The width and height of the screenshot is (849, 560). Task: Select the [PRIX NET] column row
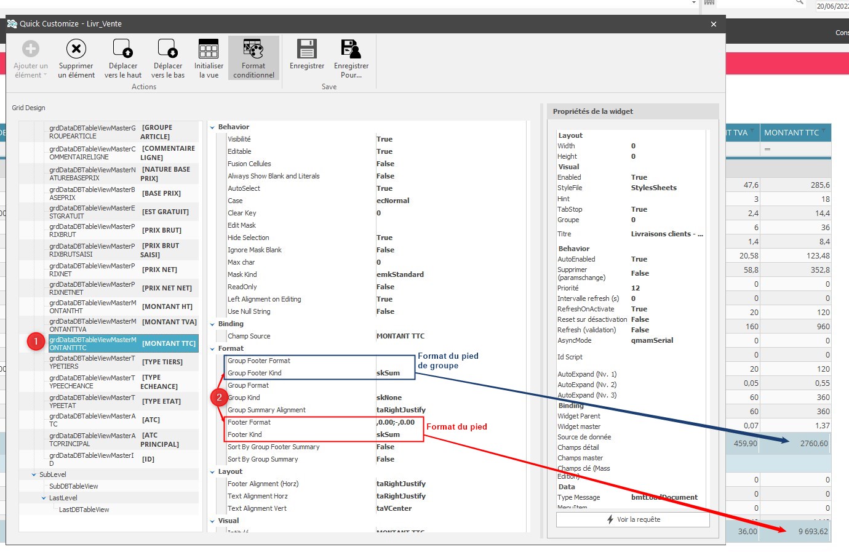(x=123, y=270)
